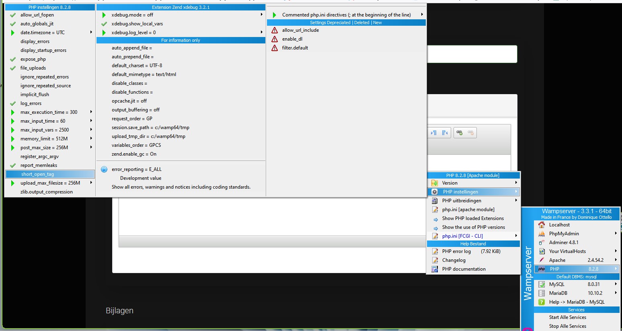Click the PhpMyAdmin icon
The image size is (622, 331).
click(542, 234)
